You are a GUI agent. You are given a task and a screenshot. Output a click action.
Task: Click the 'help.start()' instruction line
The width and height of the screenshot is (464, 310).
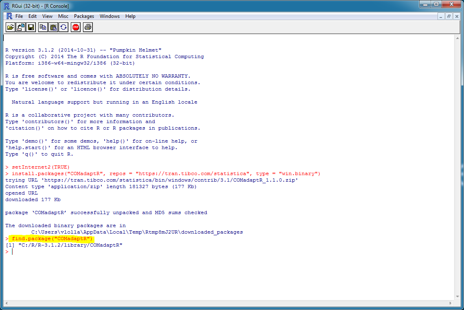point(92,147)
